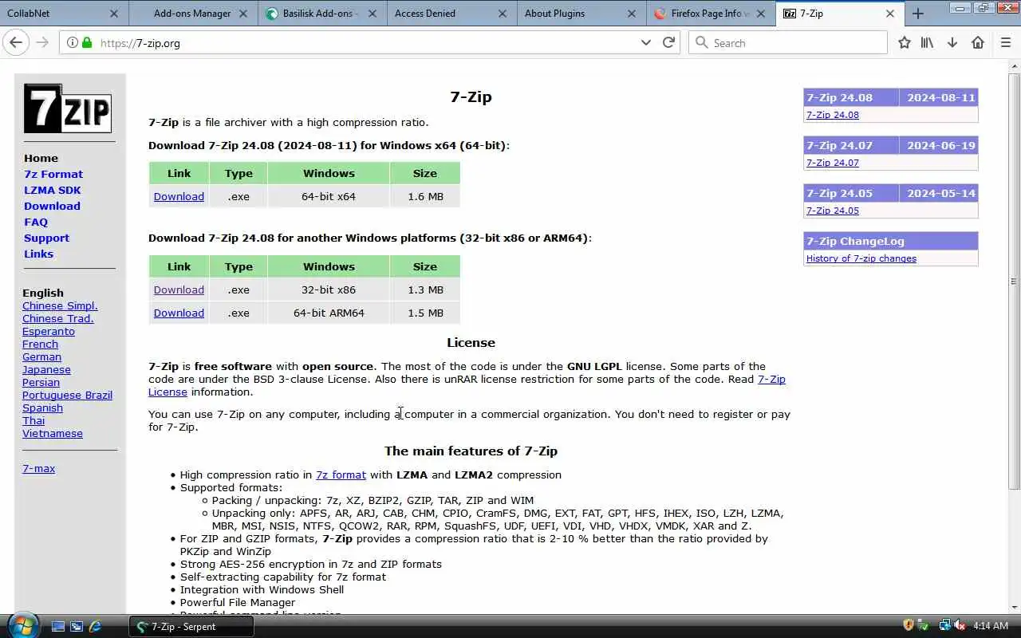
Task: Open the Download sidebar link
Action: (x=52, y=206)
